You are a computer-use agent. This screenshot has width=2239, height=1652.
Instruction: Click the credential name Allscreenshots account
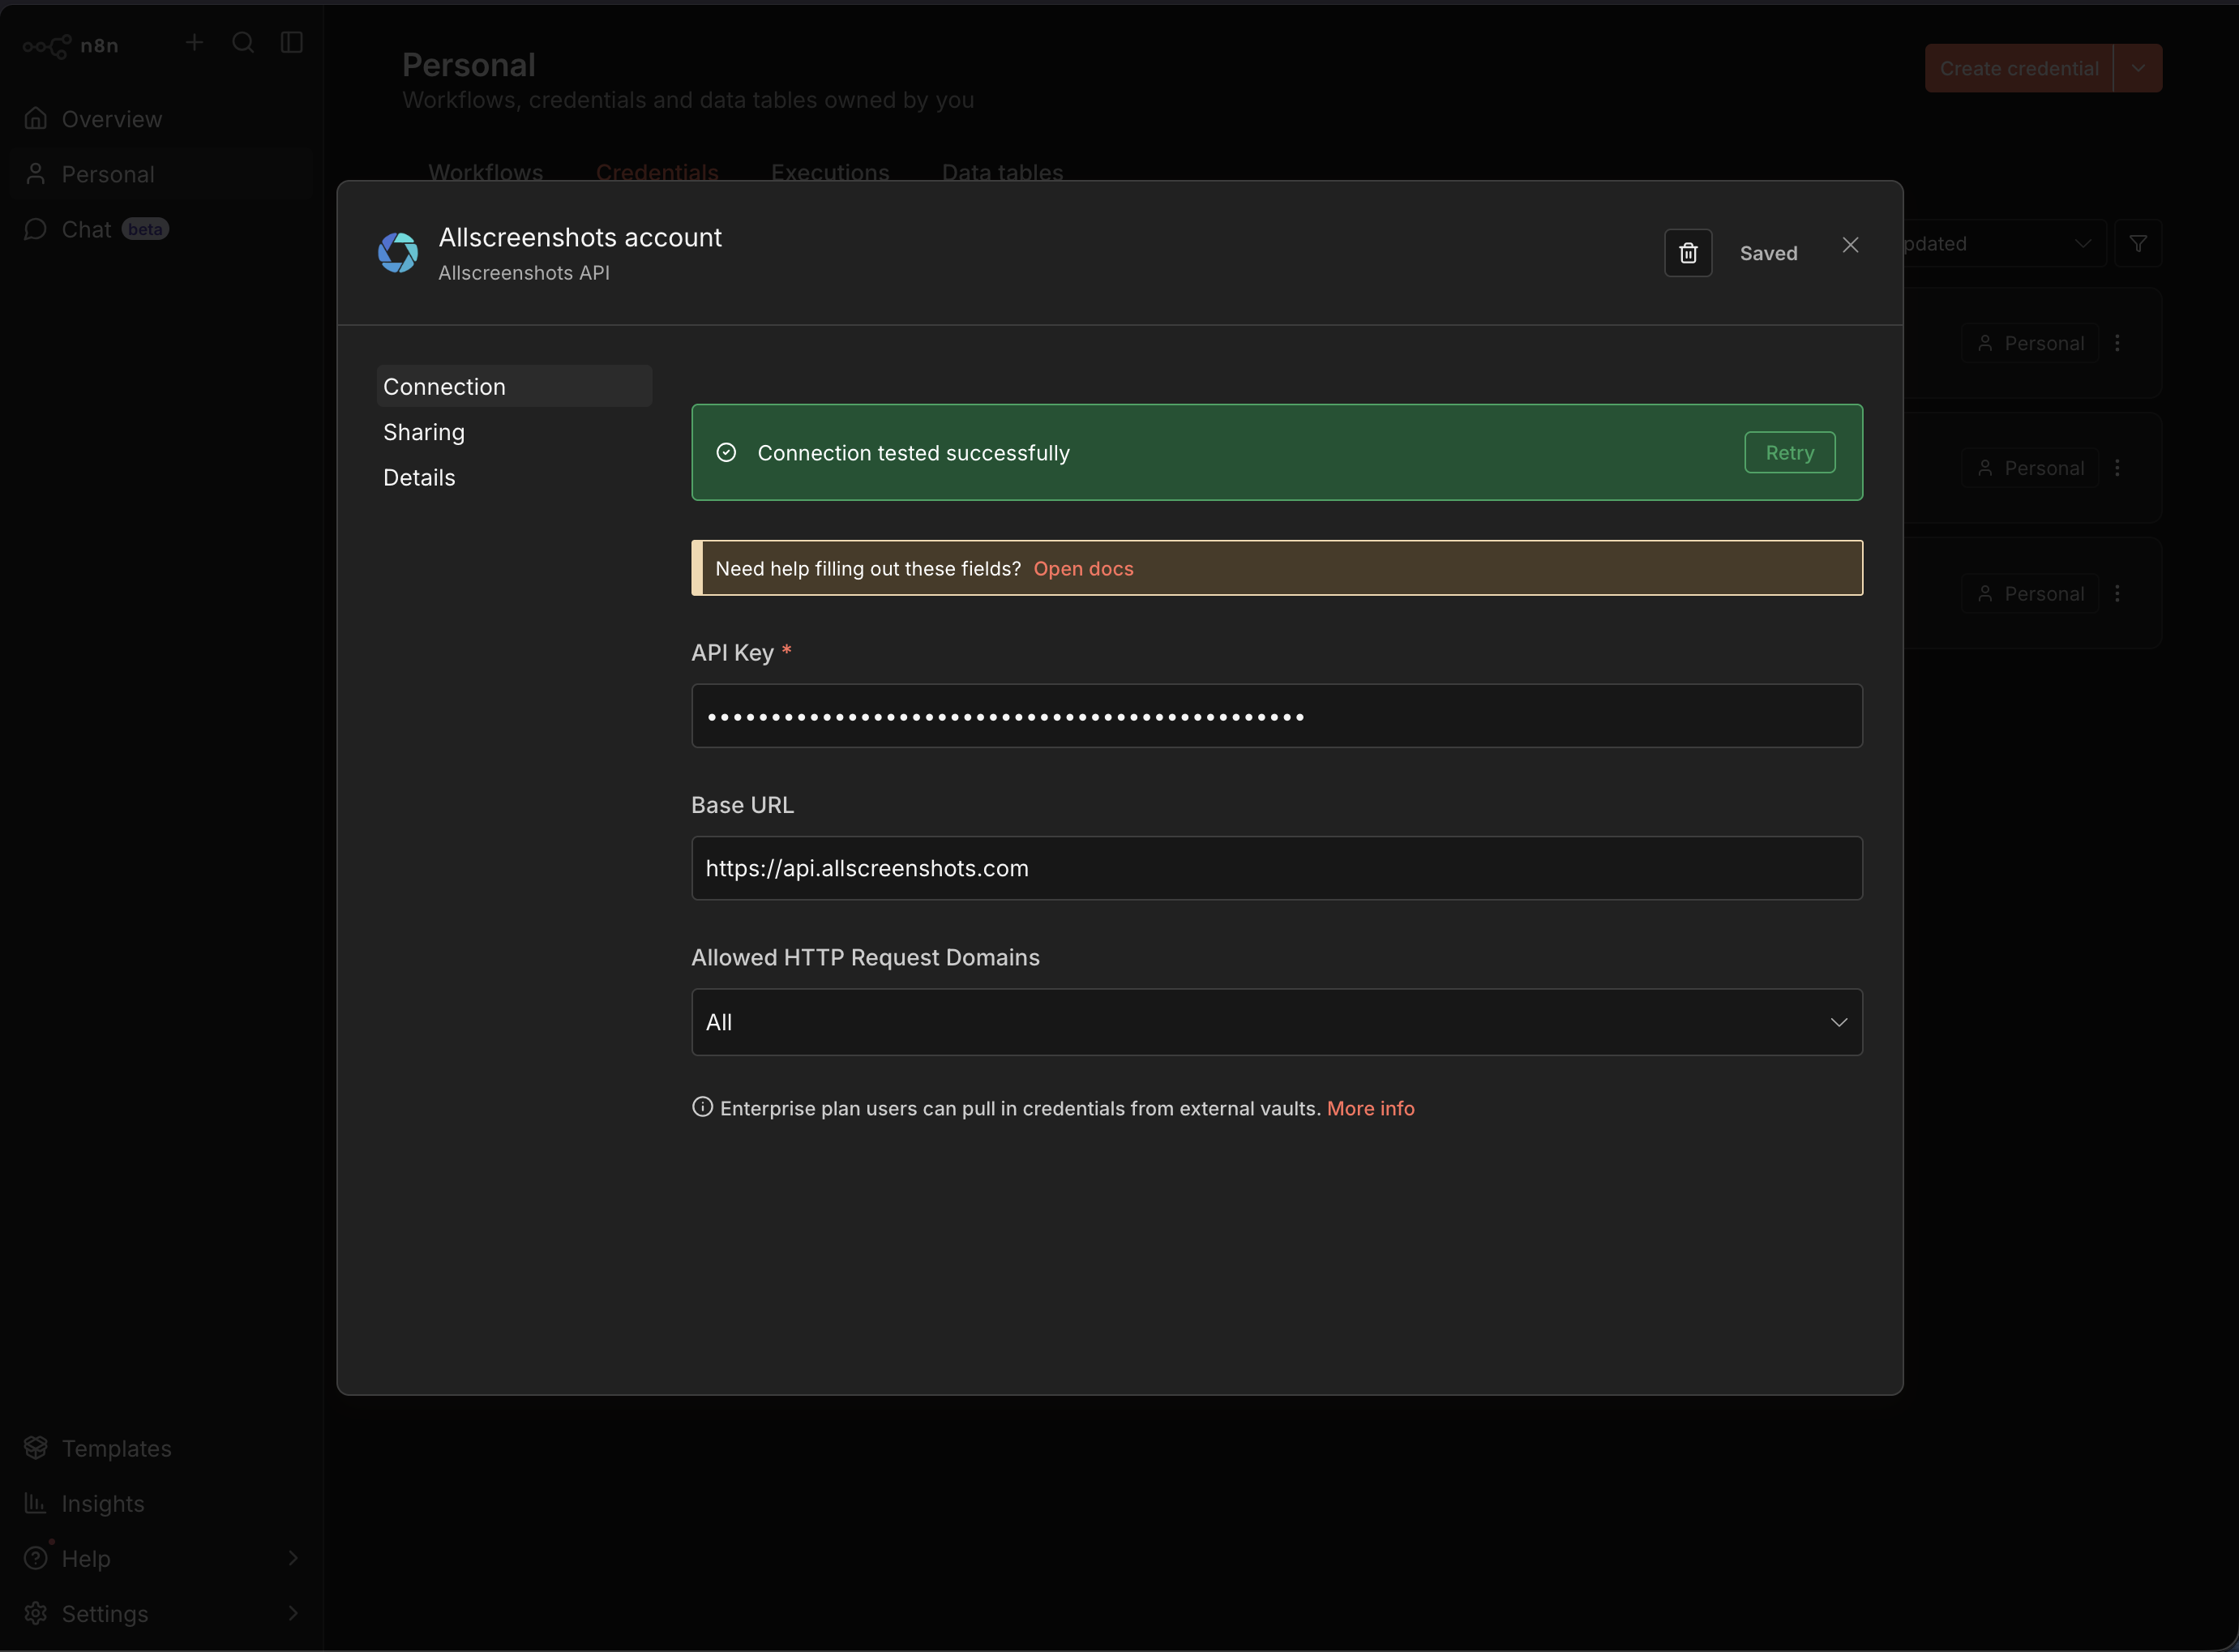580,237
